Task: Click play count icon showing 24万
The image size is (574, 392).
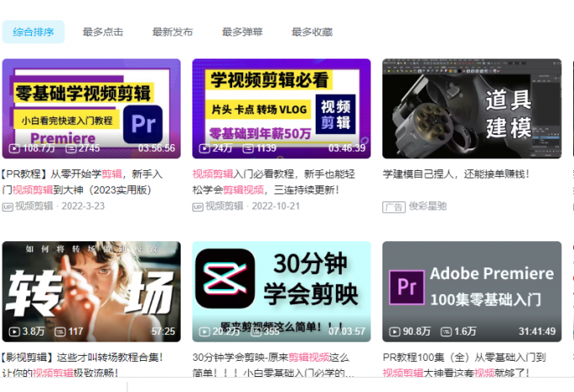Action: coord(204,148)
